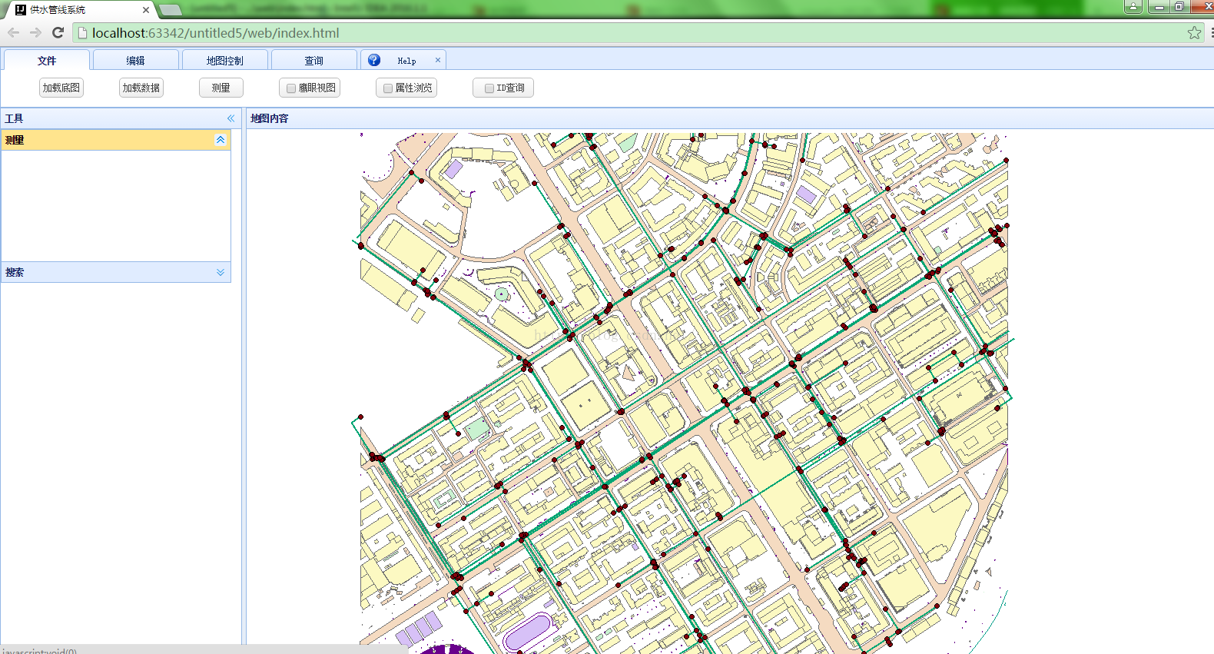Click the 加载底图 button
1214x654 pixels.
click(x=61, y=88)
